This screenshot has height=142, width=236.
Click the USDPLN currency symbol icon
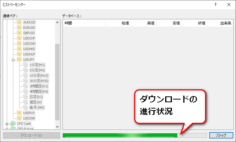coord(19,113)
